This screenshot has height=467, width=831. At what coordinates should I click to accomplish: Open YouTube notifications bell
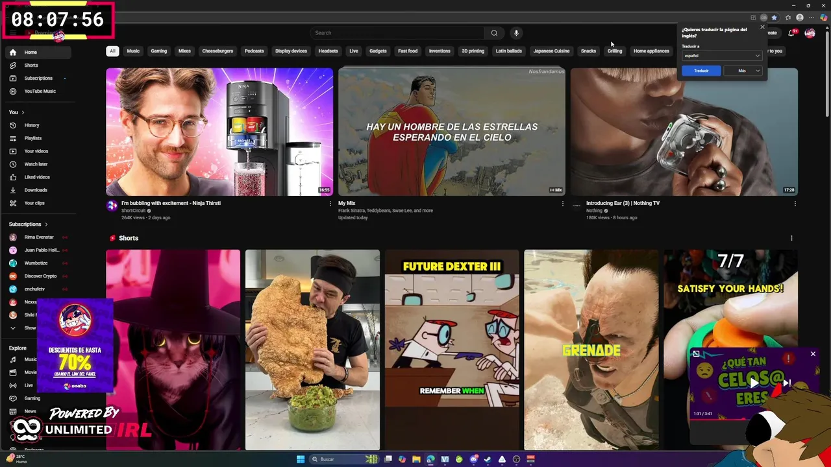click(791, 33)
